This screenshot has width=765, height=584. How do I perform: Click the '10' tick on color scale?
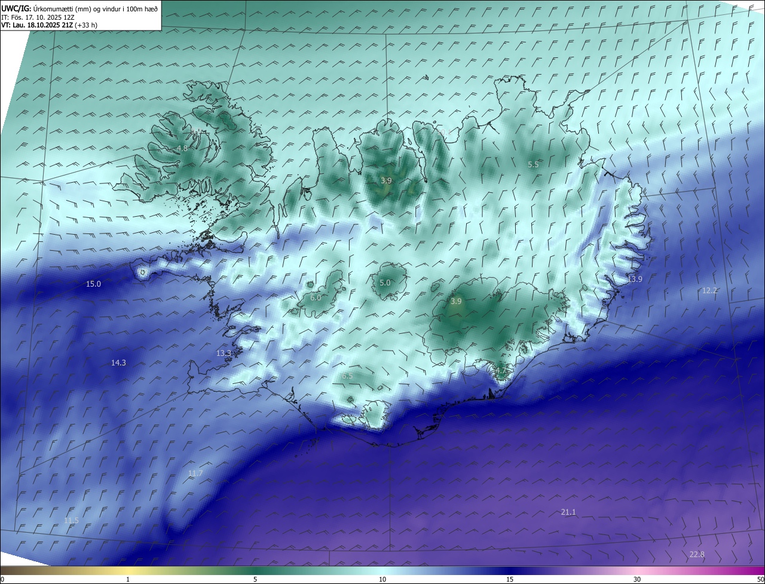[382, 580]
